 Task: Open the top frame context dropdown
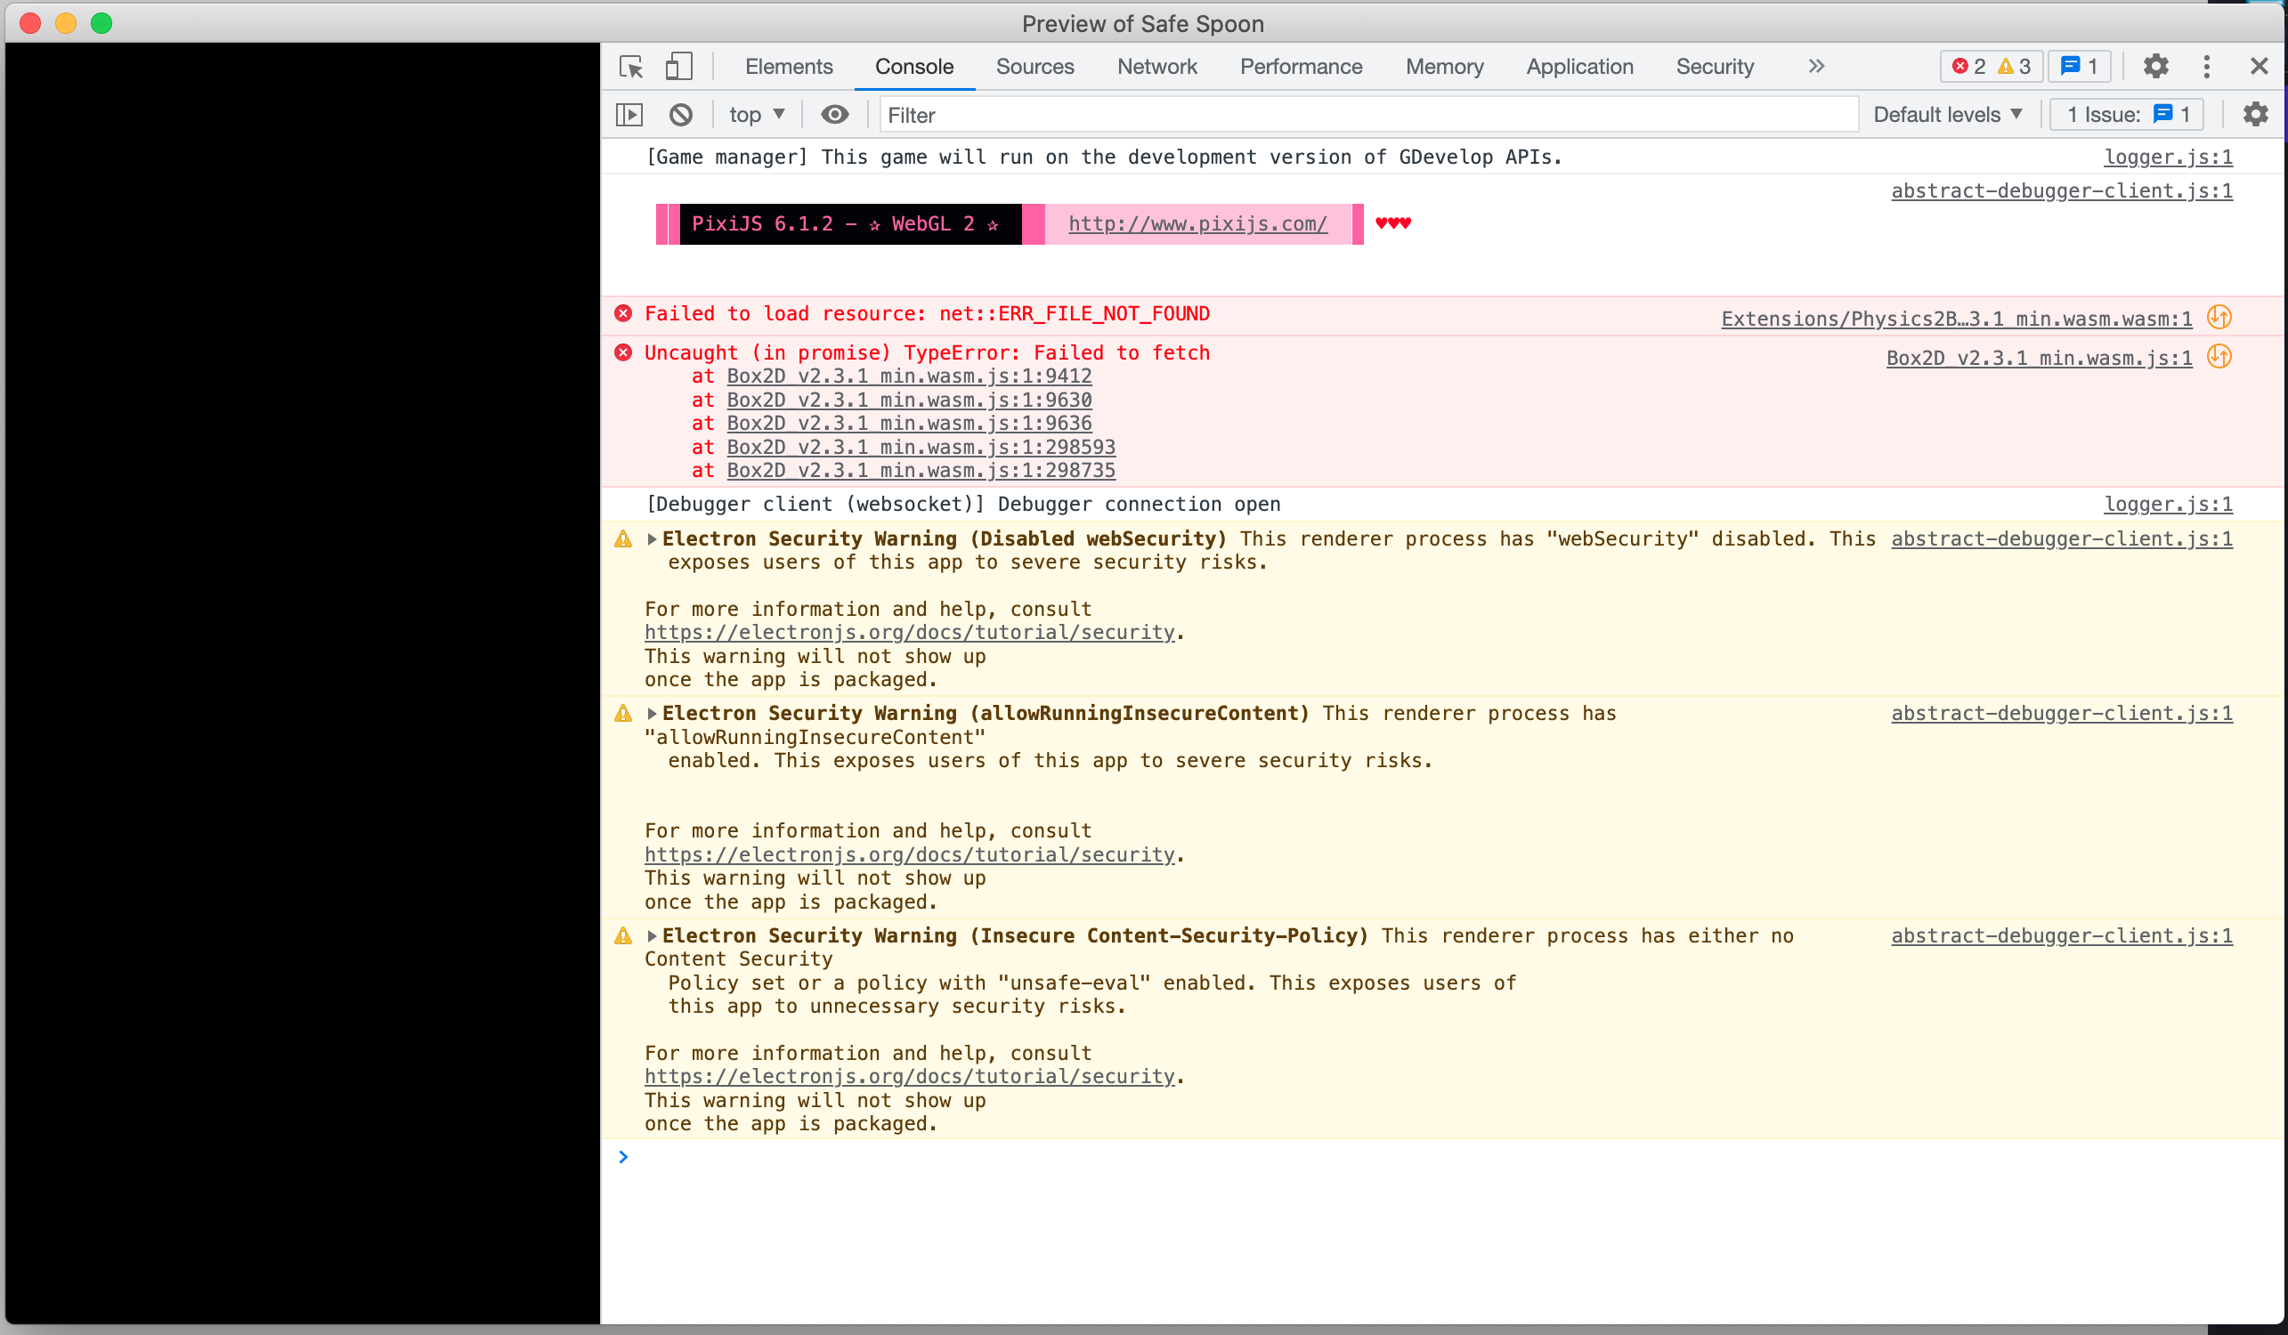(756, 114)
